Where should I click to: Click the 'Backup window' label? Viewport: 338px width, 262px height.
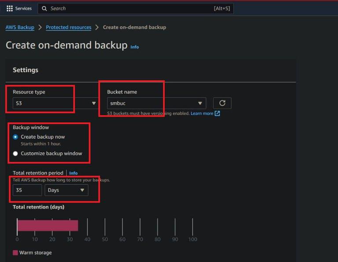[31, 127]
